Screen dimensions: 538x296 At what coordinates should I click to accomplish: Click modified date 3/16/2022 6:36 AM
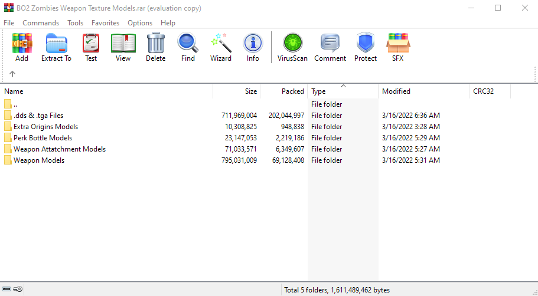pyautogui.click(x=411, y=116)
